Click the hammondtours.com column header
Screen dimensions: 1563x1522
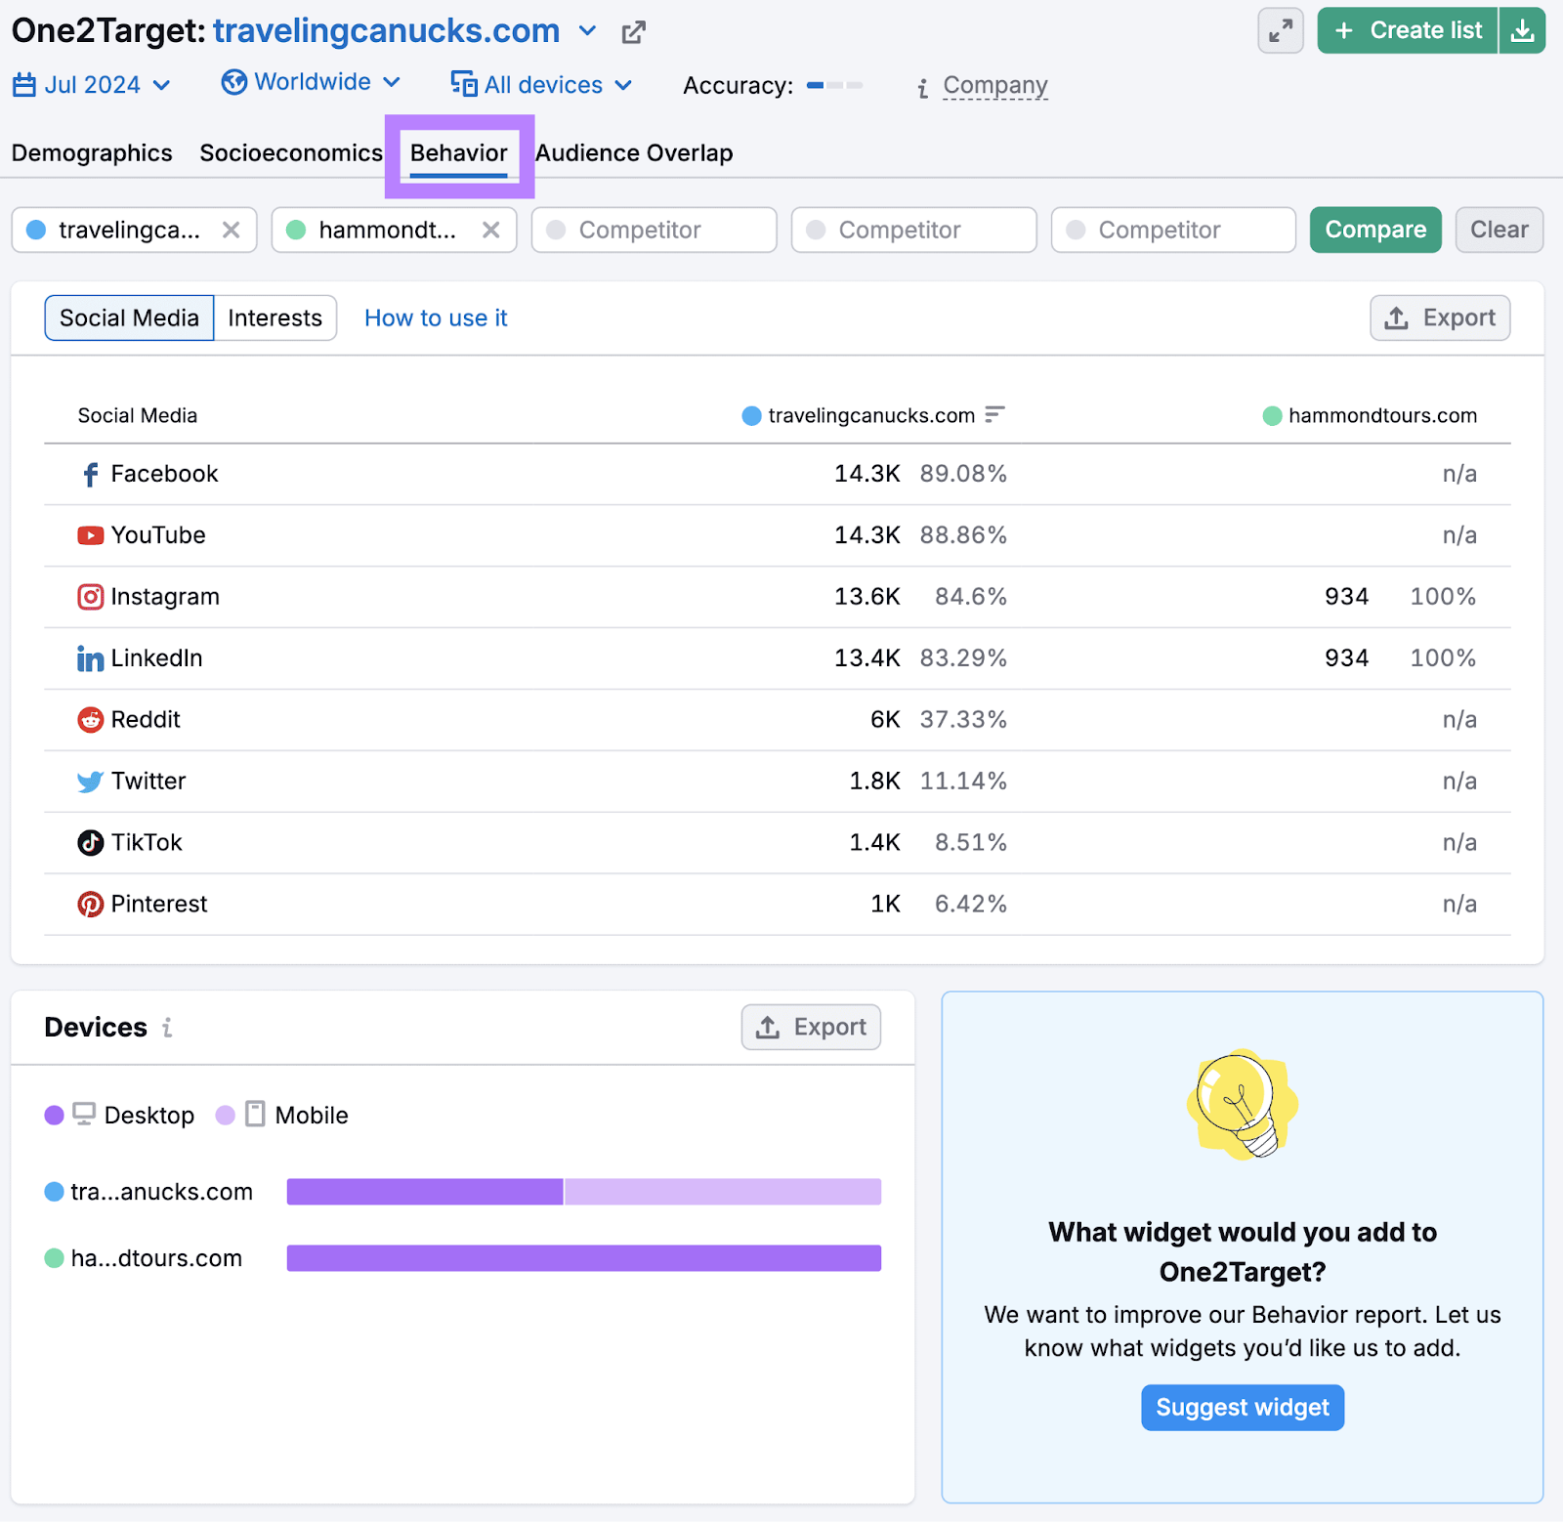1382,415
